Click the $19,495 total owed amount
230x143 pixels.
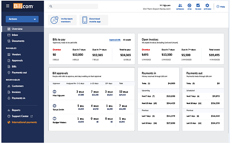point(214,55)
